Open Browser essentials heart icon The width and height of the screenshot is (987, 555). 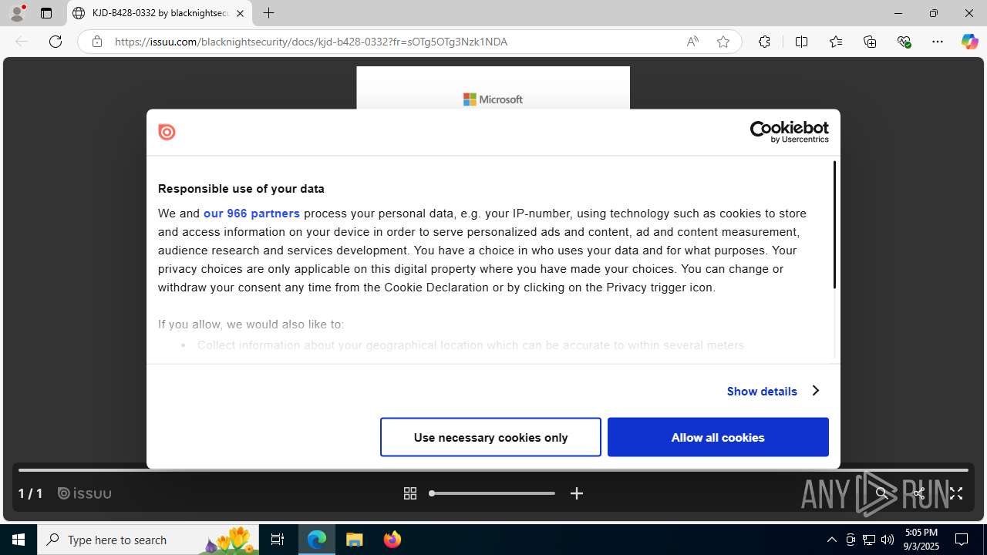pyautogui.click(x=904, y=42)
